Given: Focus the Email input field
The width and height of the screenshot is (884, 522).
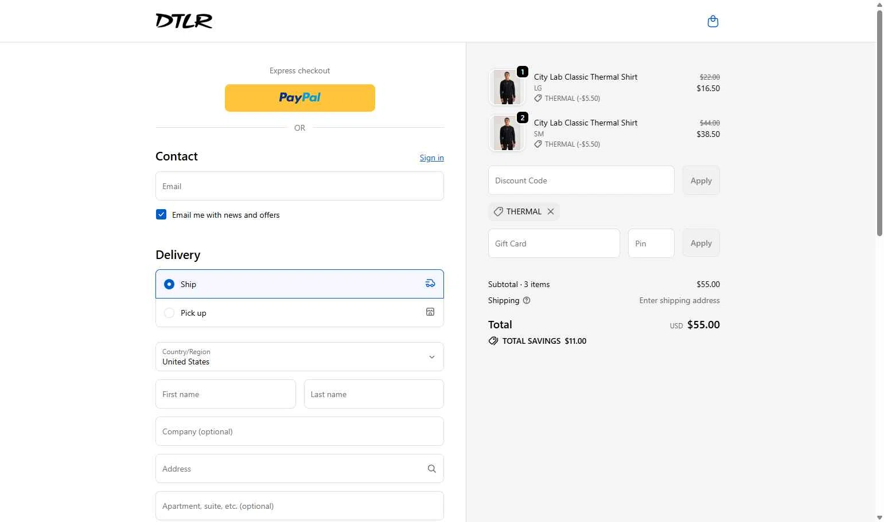Looking at the screenshot, I should pos(299,186).
